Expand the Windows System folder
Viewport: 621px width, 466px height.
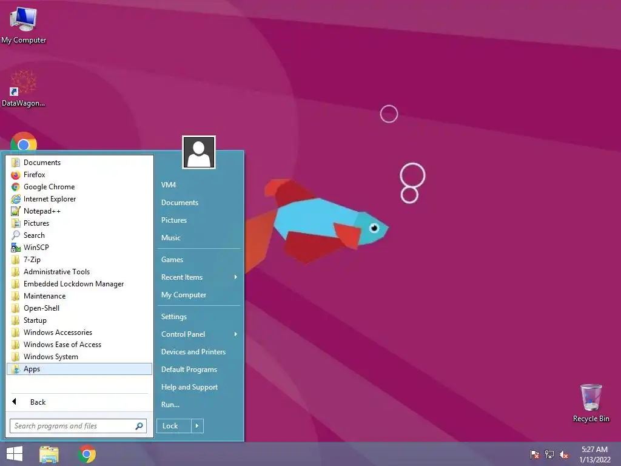79,357
